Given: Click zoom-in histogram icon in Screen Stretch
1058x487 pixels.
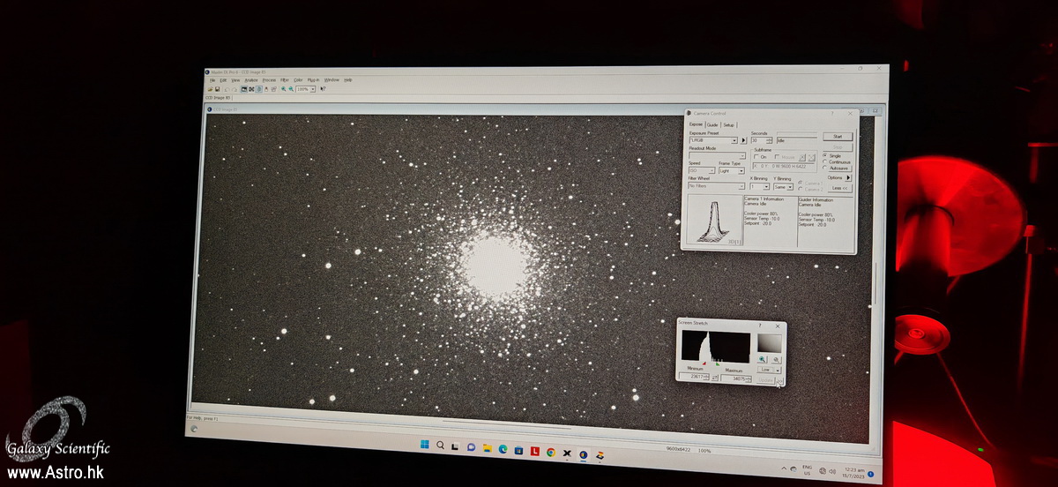Looking at the screenshot, I should (x=763, y=359).
